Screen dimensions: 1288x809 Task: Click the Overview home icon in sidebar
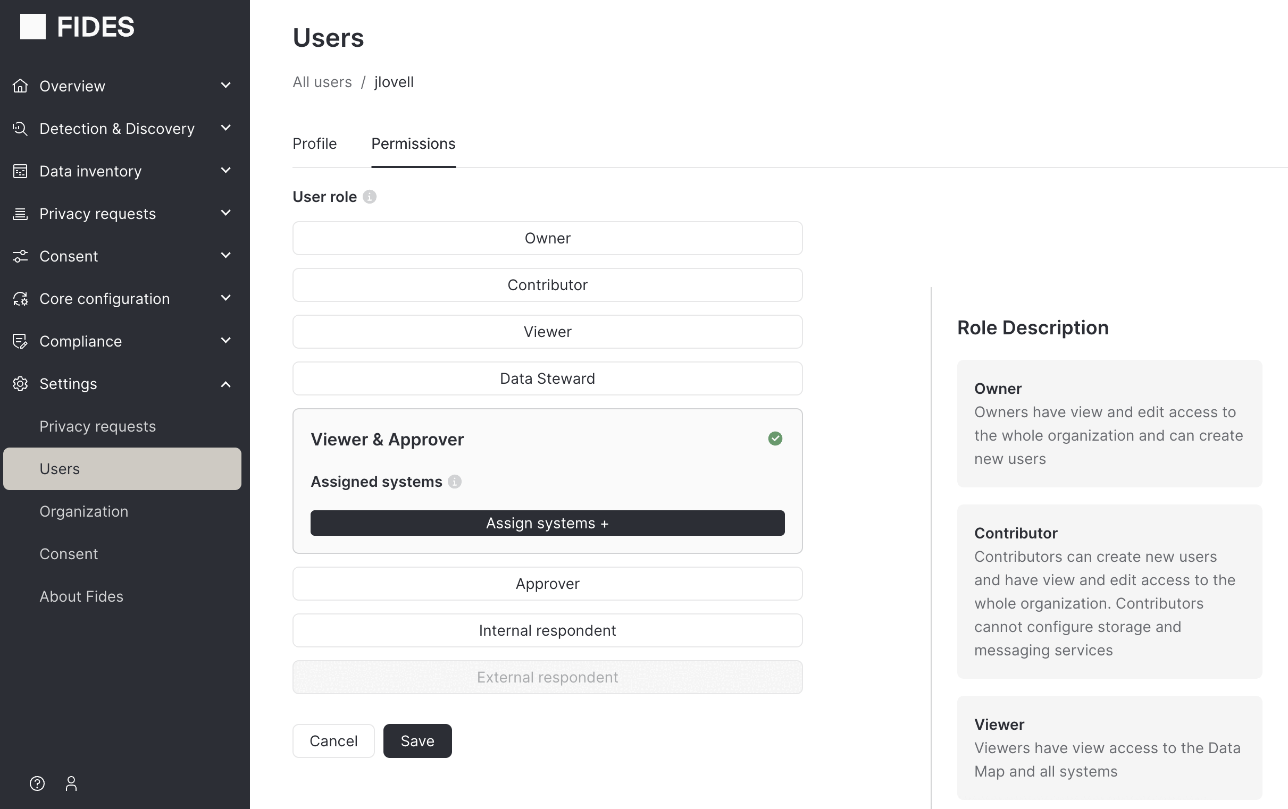pos(20,86)
